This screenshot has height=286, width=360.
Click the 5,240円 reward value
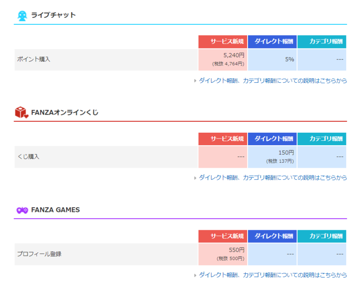pos(234,55)
